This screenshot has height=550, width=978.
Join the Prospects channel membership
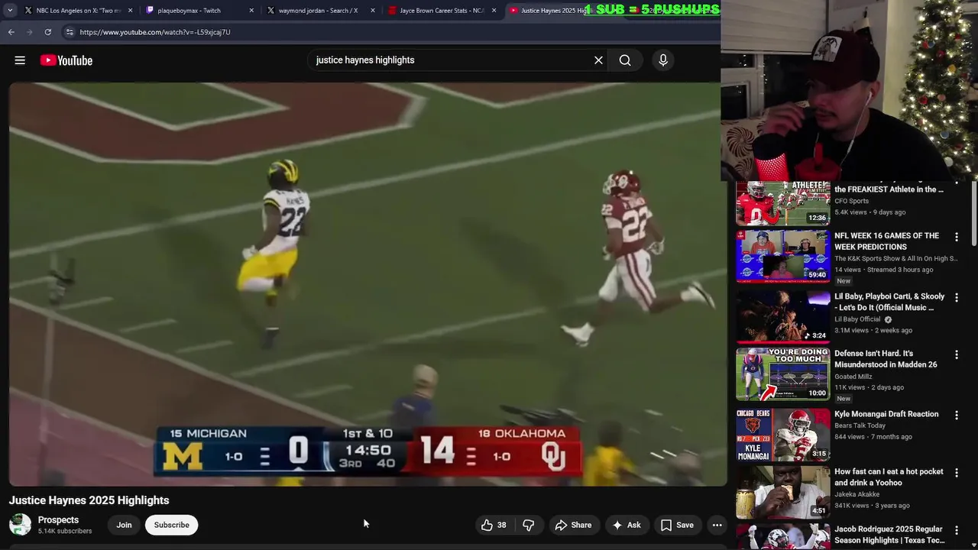(x=124, y=525)
